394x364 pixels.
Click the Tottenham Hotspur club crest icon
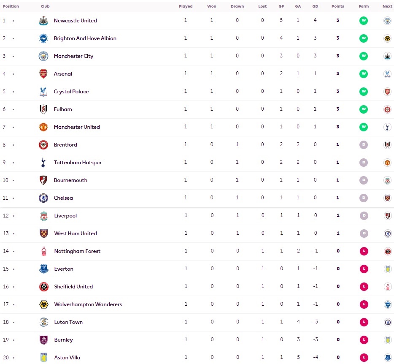43,163
